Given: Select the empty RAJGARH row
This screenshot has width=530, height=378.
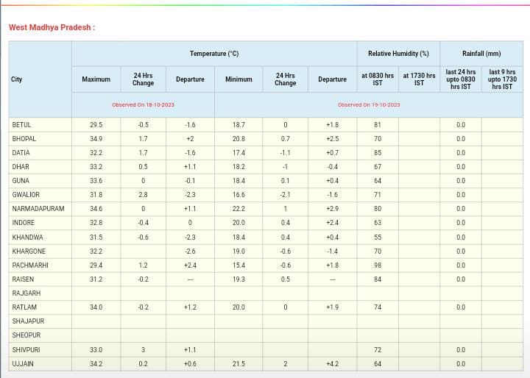Looking at the screenshot, I should (x=26, y=293).
